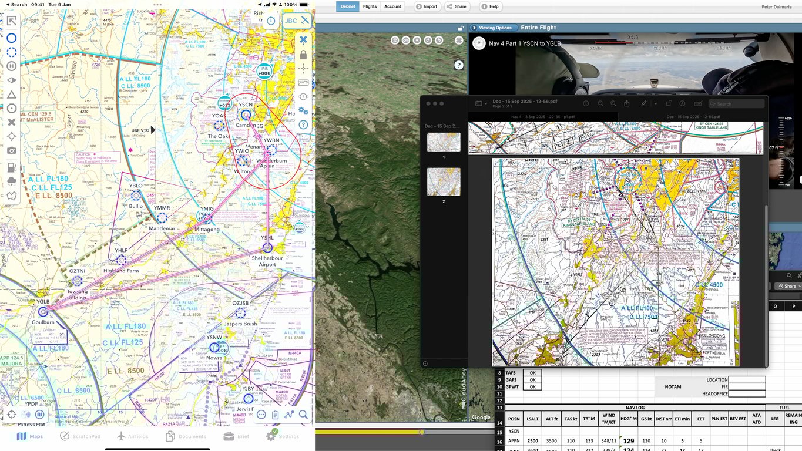The image size is (802, 451).
Task: Open the route graph icon
Action: (290, 415)
